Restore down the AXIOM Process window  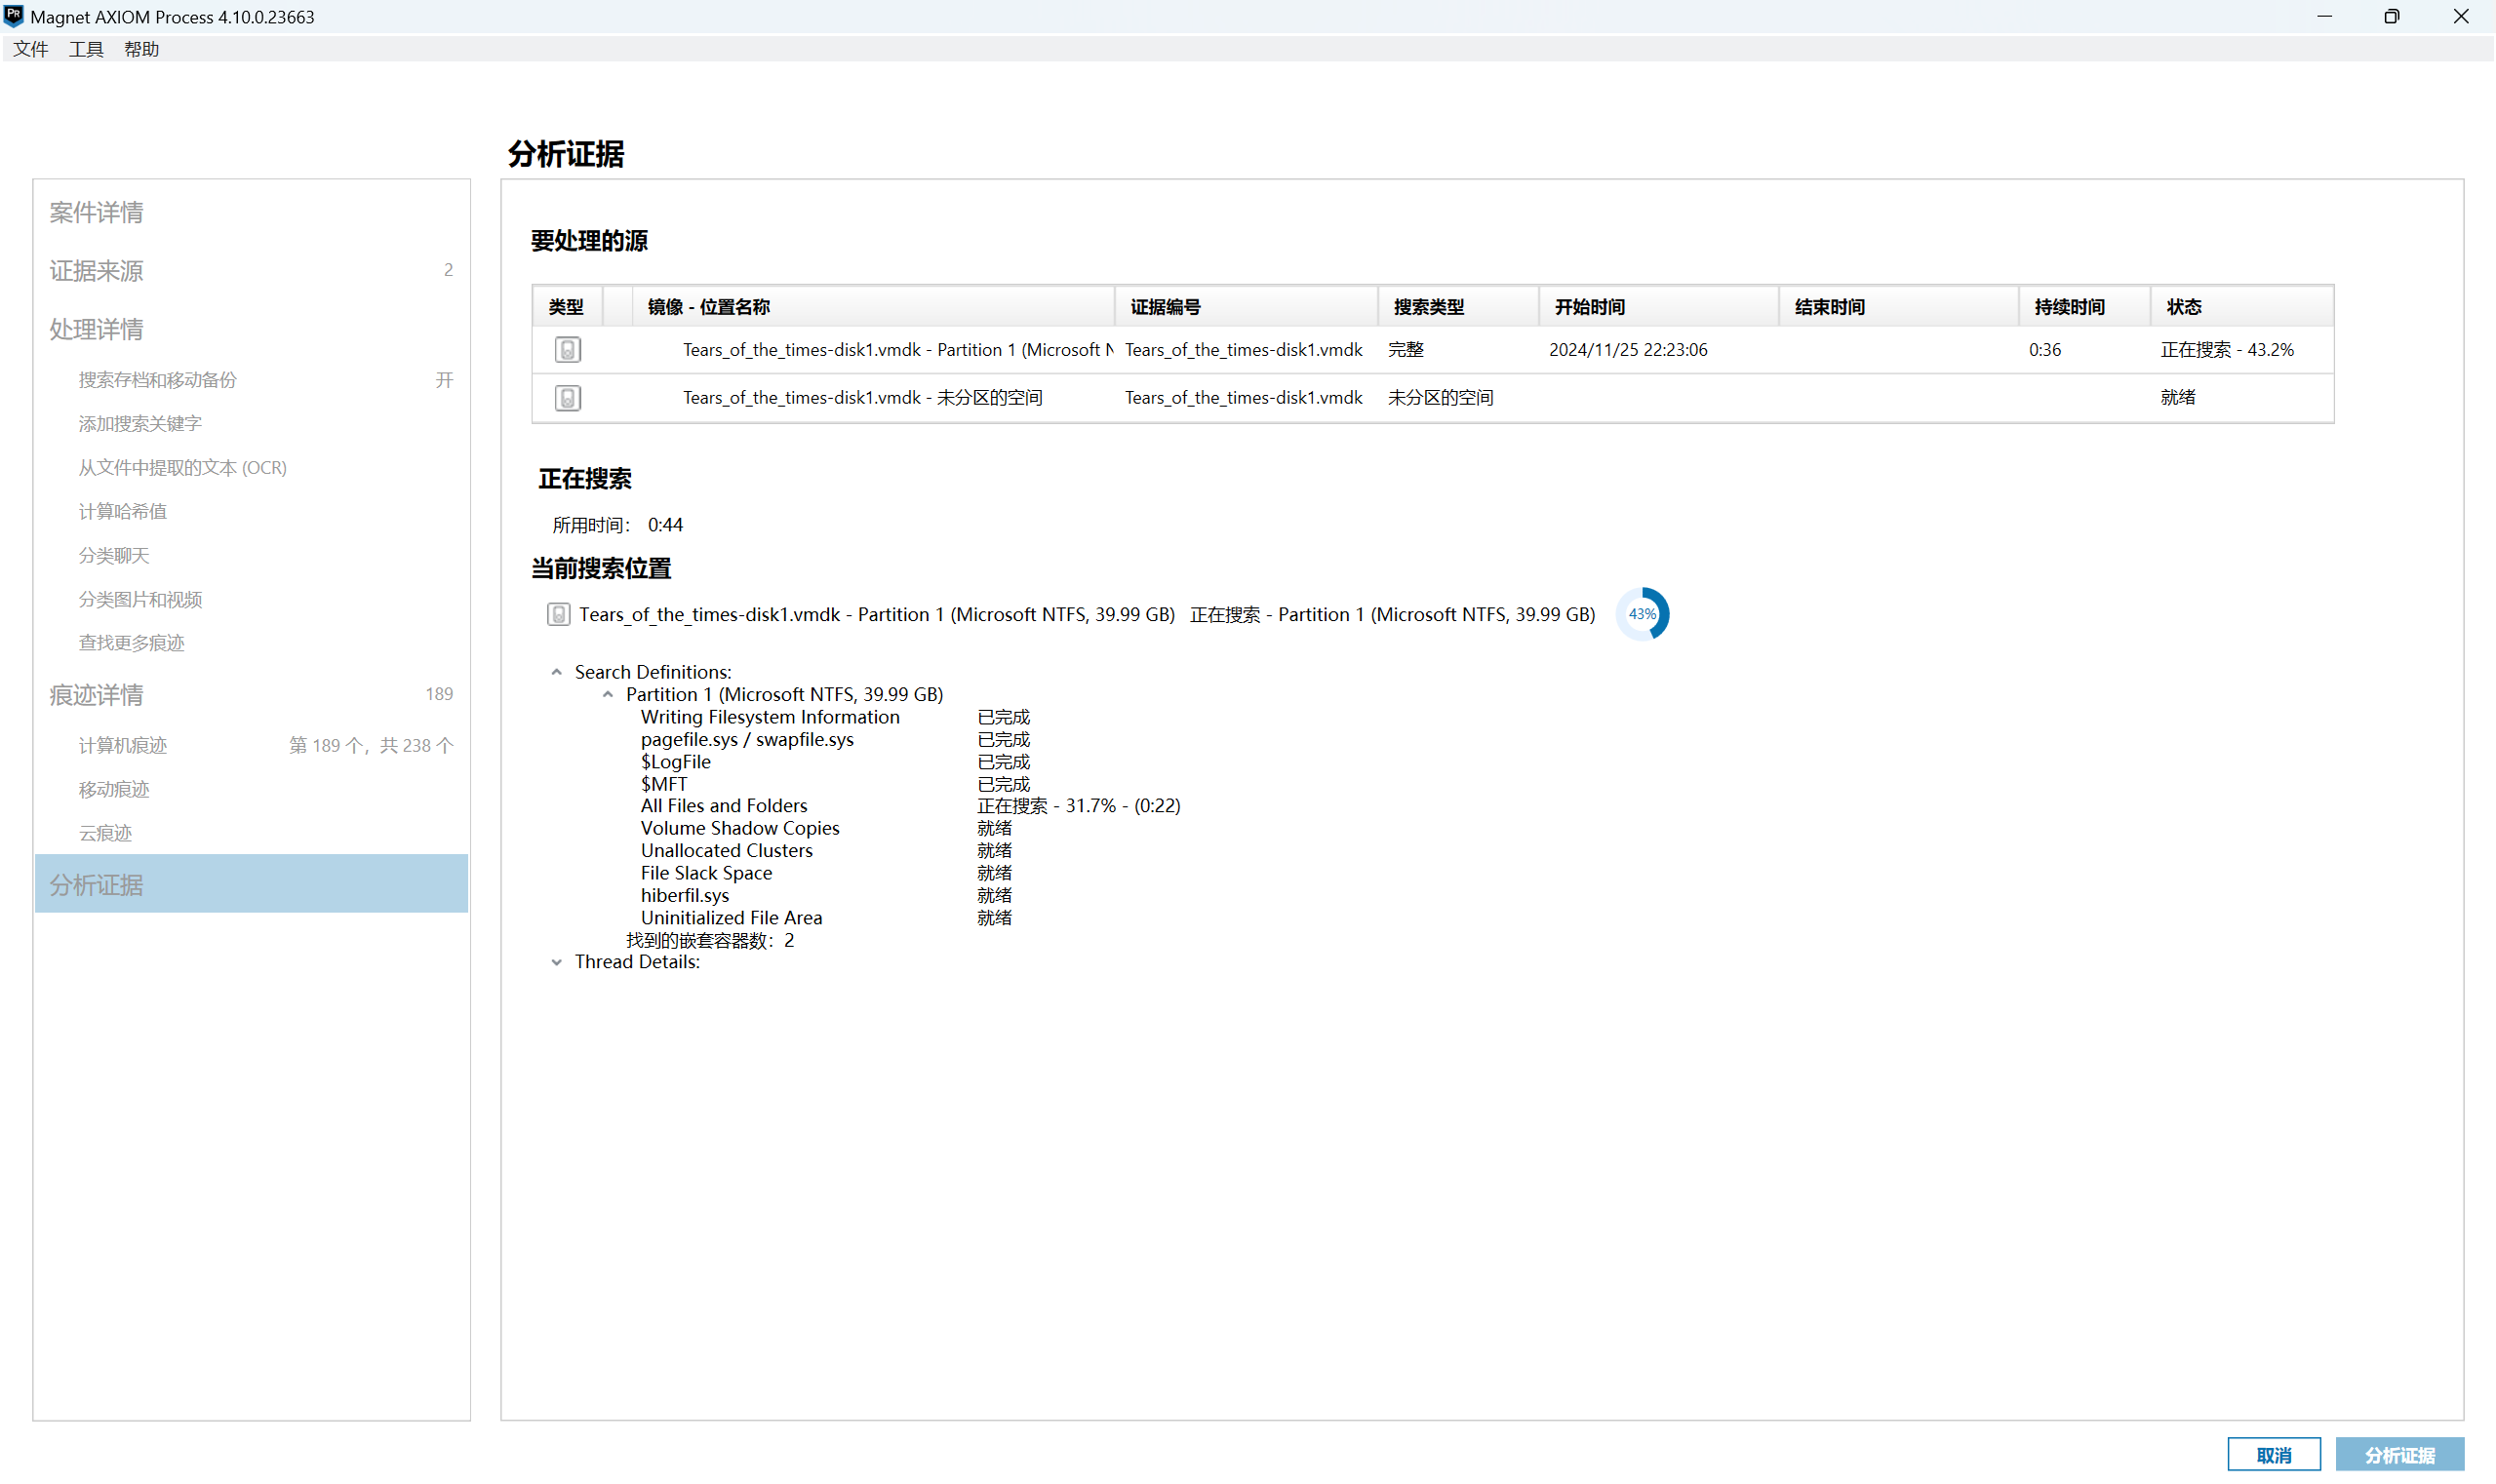(x=2392, y=16)
